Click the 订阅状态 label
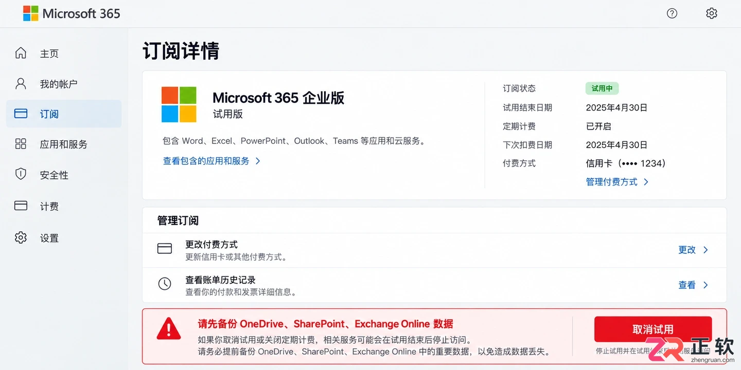 (x=519, y=88)
